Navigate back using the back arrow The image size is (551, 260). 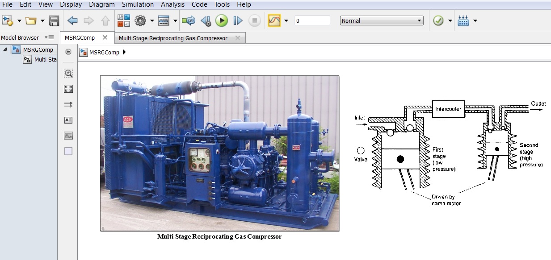pos(72,20)
